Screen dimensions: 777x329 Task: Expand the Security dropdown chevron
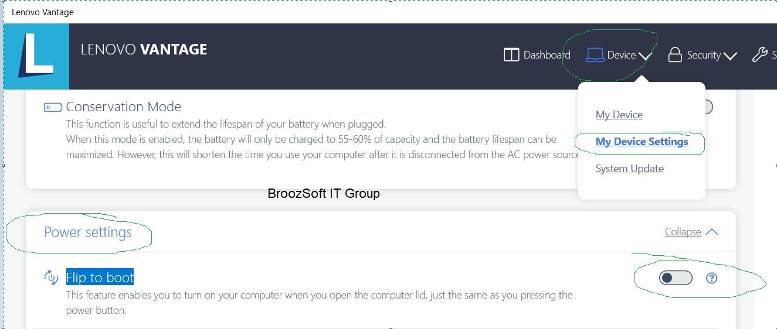click(730, 57)
